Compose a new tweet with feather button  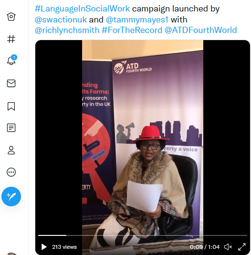tap(11, 196)
